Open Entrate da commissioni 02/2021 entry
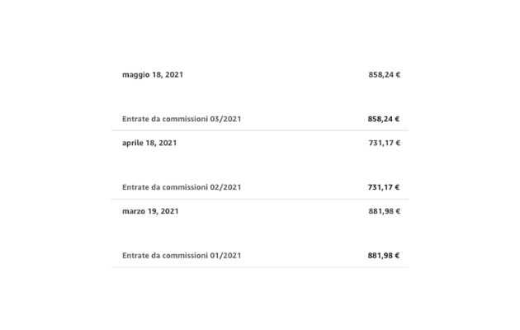This screenshot has height=330, width=520. (182, 187)
